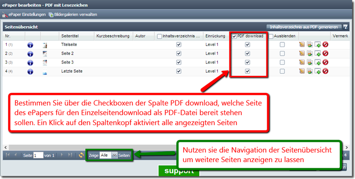355x179 pixels.
Task: Toggle the PDF download column header checkbox
Action: point(234,36)
